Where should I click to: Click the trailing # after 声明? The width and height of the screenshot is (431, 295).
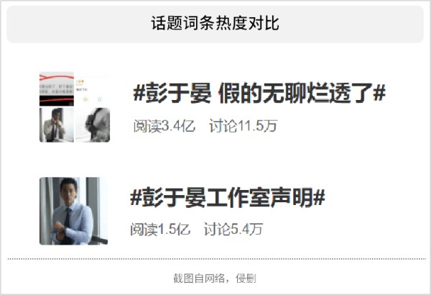point(319,197)
